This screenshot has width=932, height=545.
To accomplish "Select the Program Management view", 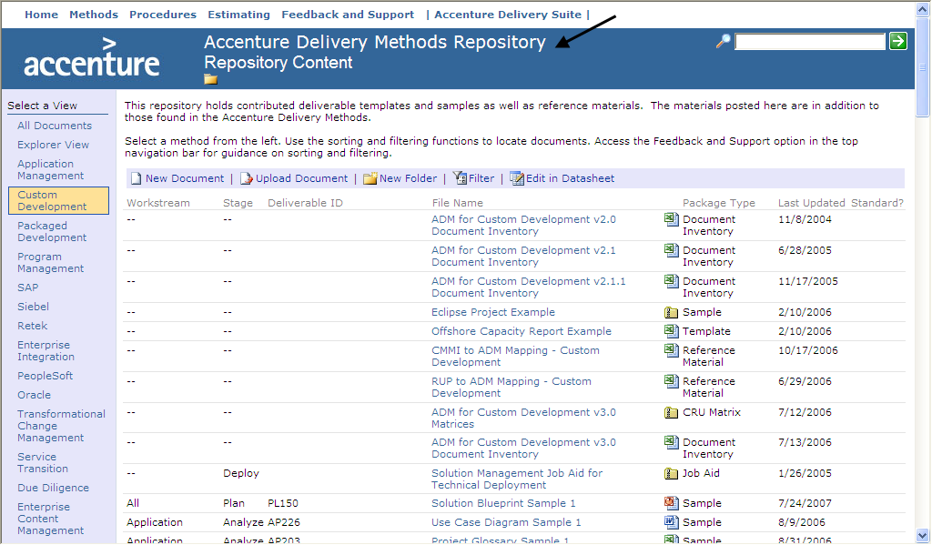I will 51,262.
